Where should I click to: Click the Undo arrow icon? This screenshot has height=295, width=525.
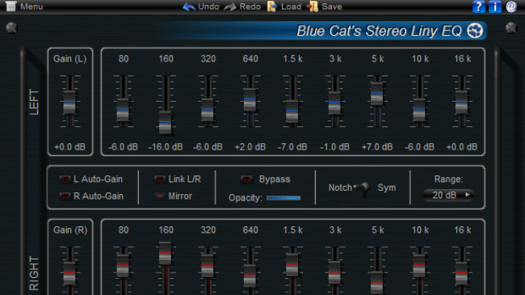pos(189,6)
